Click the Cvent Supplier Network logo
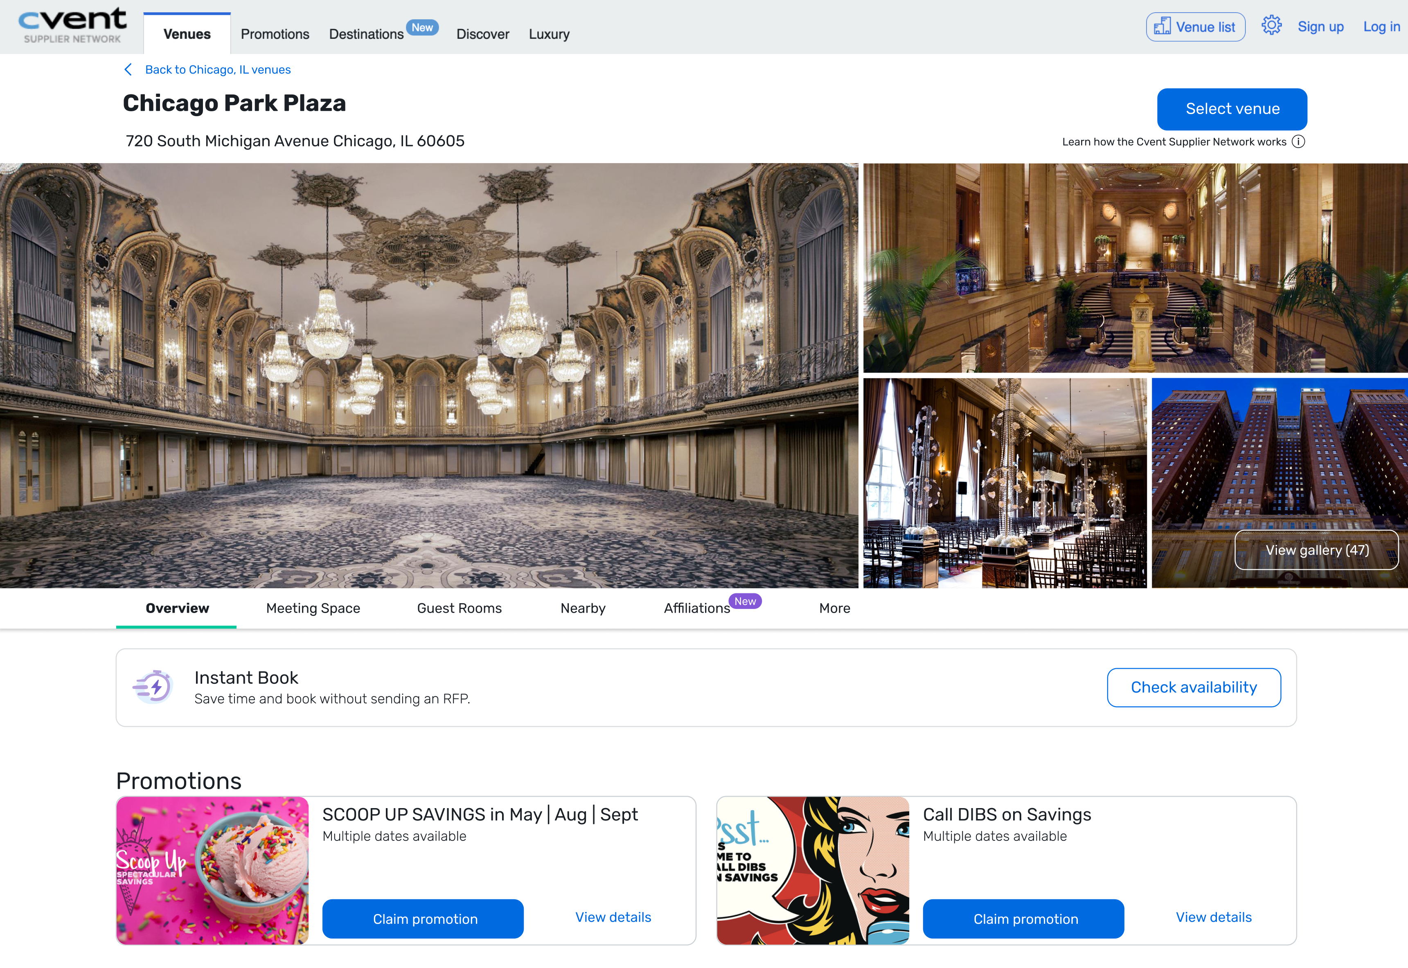The height and width of the screenshot is (968, 1408). click(72, 26)
